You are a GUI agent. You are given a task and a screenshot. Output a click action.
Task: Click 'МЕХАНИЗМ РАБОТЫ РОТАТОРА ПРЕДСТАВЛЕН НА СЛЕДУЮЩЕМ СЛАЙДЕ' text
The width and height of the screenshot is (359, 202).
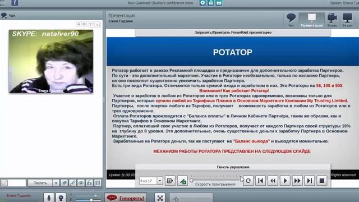click(232, 151)
